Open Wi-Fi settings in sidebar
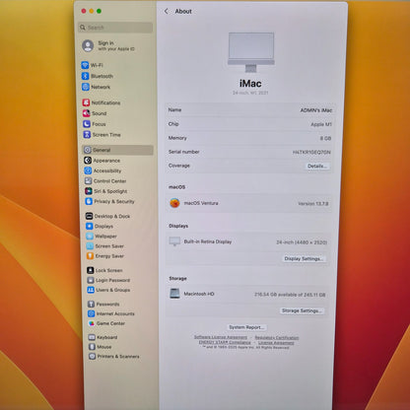This screenshot has height=410, width=410. coord(93,65)
